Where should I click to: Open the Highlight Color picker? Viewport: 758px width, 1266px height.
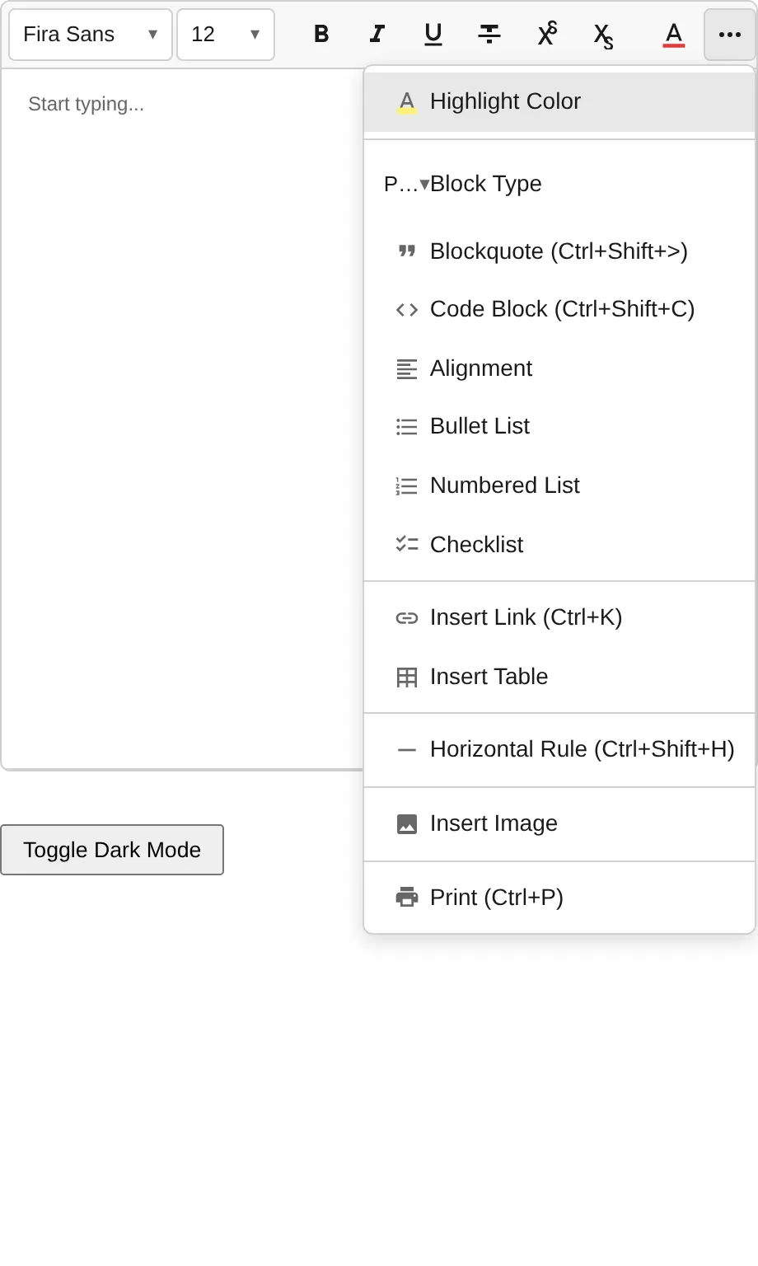504,101
